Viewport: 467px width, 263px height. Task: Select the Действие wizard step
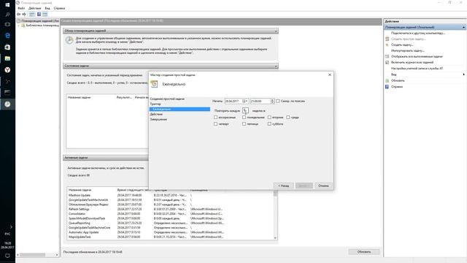click(156, 114)
